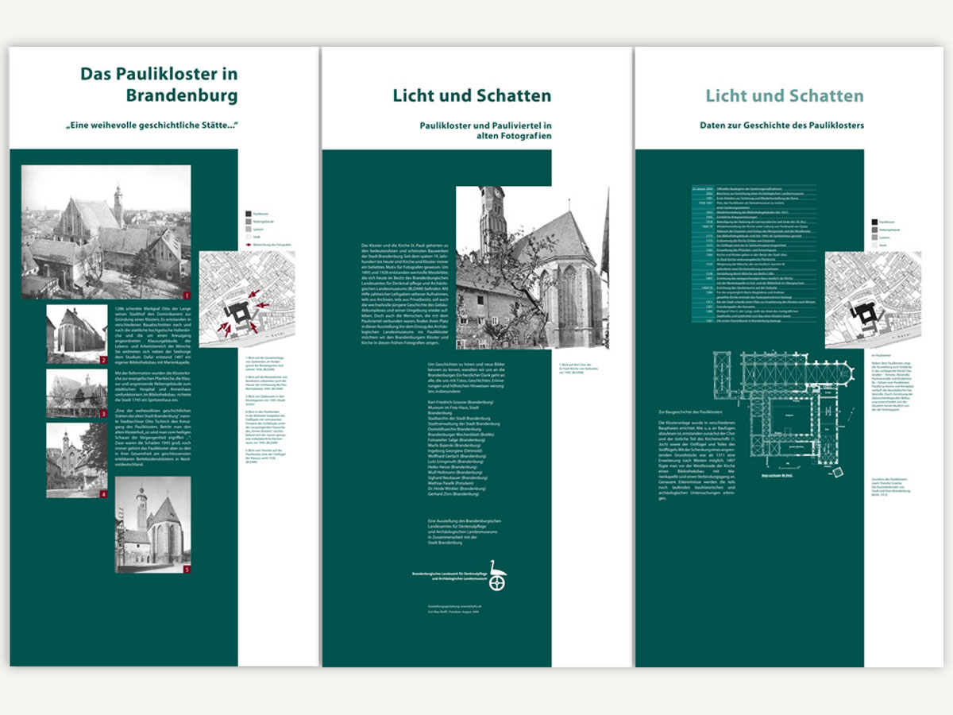Click the light green 'Licht und Schatten' title
Screen dimensions: 953x715
(784, 96)
